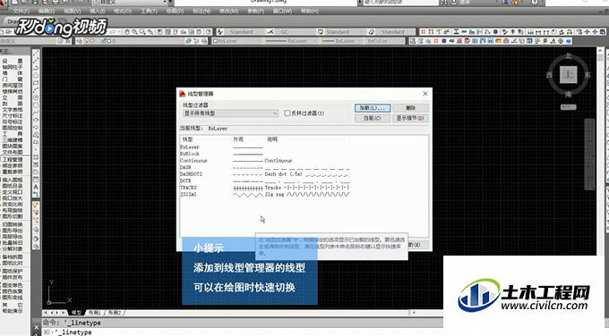Screen dimensions: 609x336
Task: Click the top face of the ViewCube
Action: [x=568, y=75]
